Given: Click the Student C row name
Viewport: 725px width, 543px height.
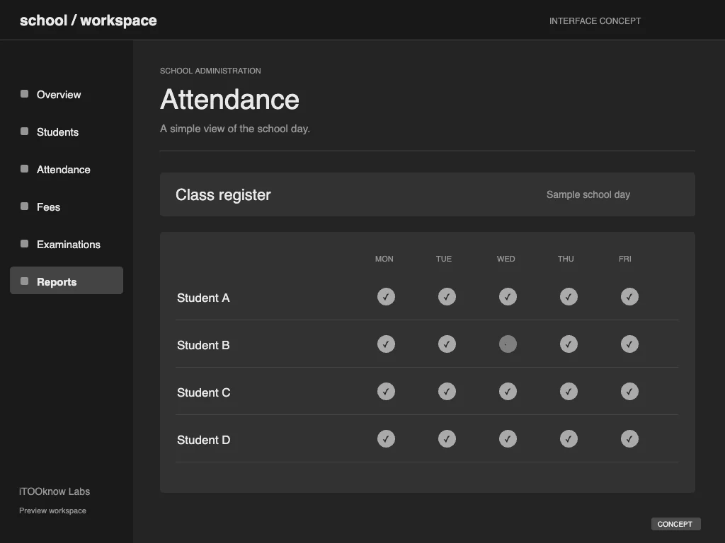Looking at the screenshot, I should [x=204, y=392].
